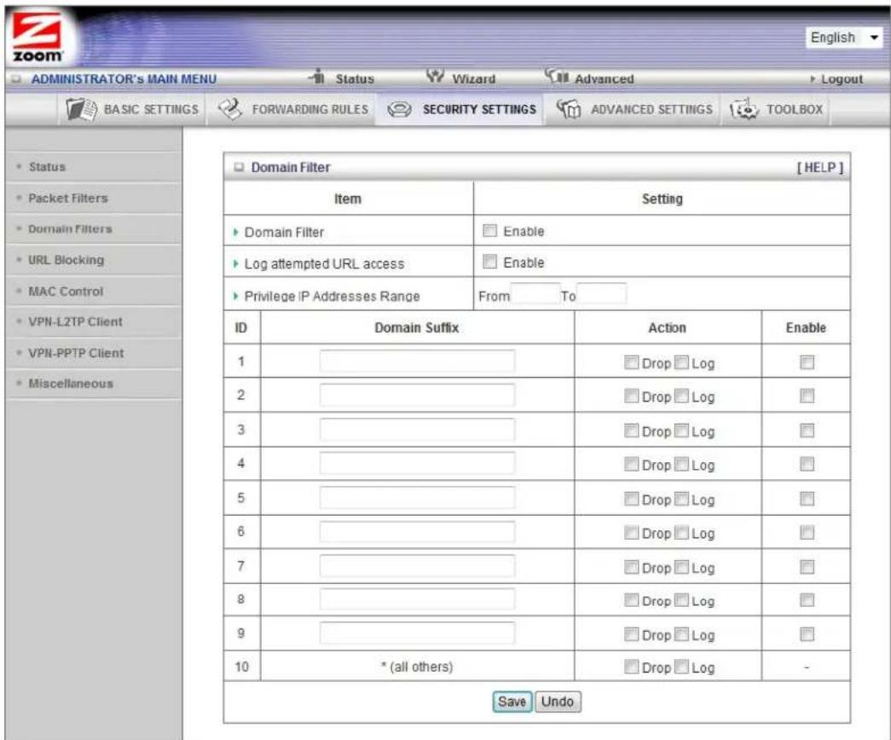Open Advanced Settings tab

pos(634,109)
